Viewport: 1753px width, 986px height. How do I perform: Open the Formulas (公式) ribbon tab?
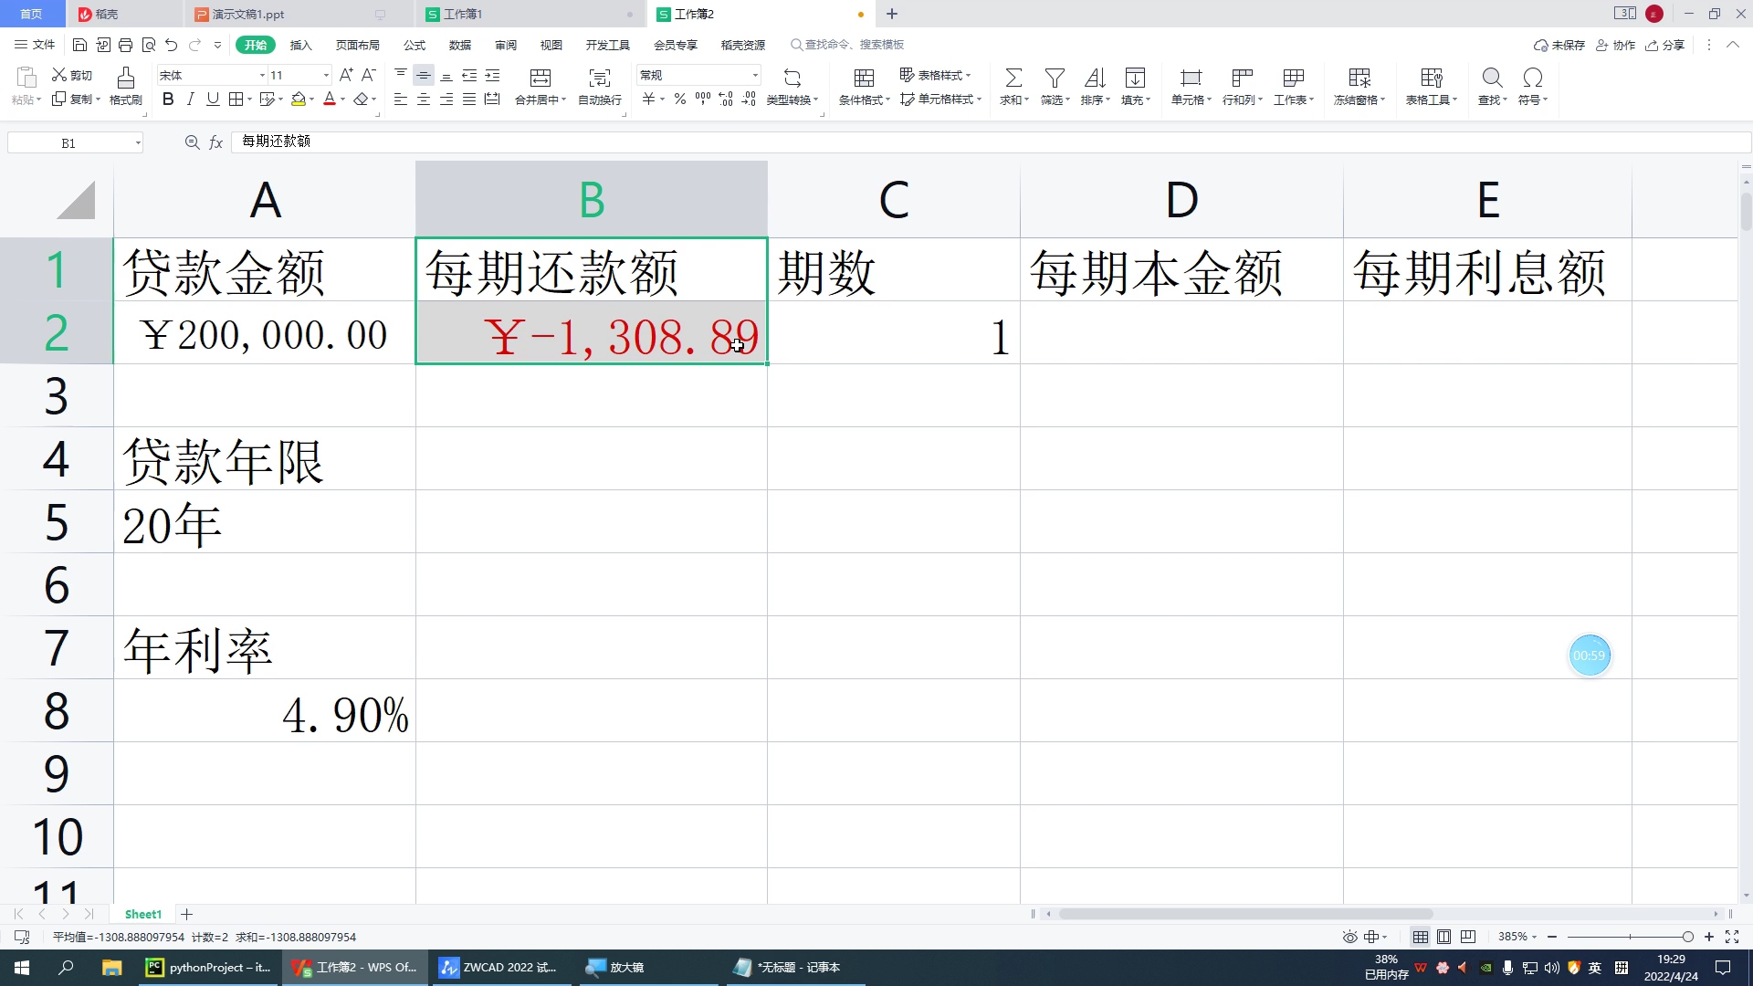[415, 45]
